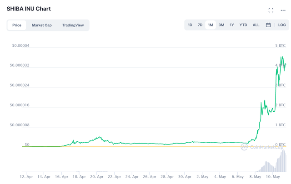
Task: Select the ALL time range
Action: (256, 25)
